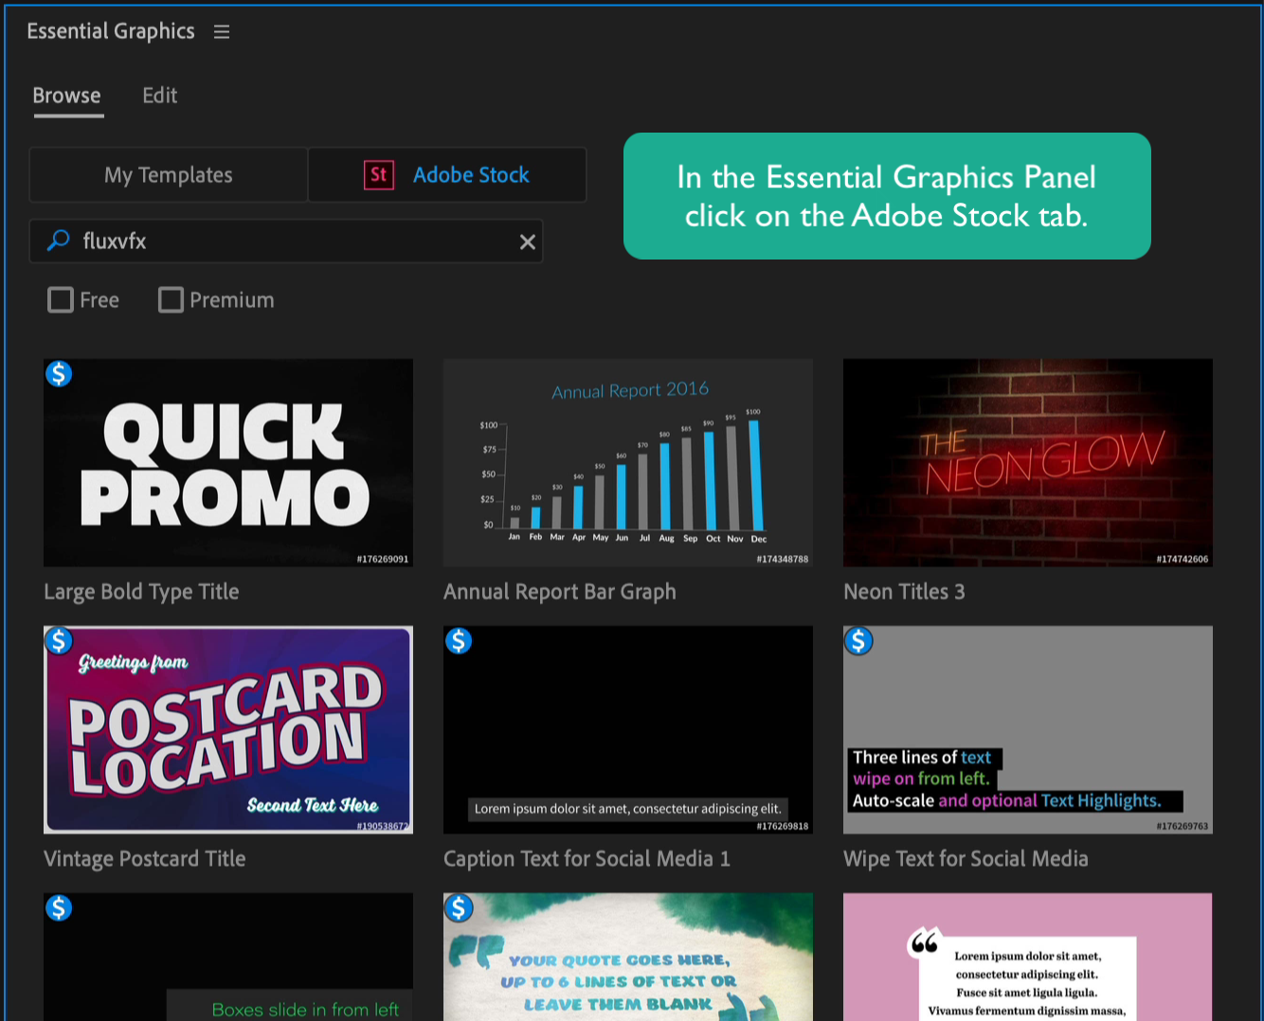Open the Essential Graphics panel menu icon
1264x1021 pixels.
coord(222,32)
